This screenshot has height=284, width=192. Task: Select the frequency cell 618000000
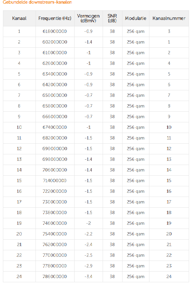tap(55, 31)
